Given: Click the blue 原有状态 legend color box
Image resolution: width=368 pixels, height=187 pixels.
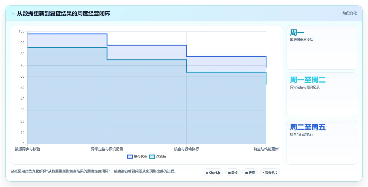Looking at the screenshot, I should pyautogui.click(x=130, y=156).
